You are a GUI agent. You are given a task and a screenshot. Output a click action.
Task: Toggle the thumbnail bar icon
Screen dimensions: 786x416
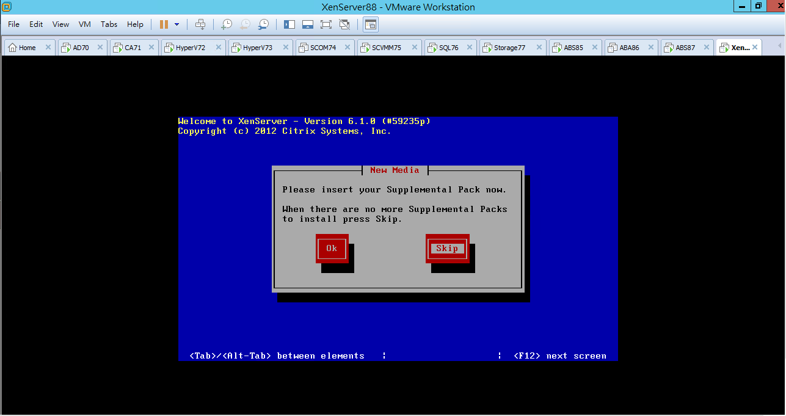coord(308,24)
